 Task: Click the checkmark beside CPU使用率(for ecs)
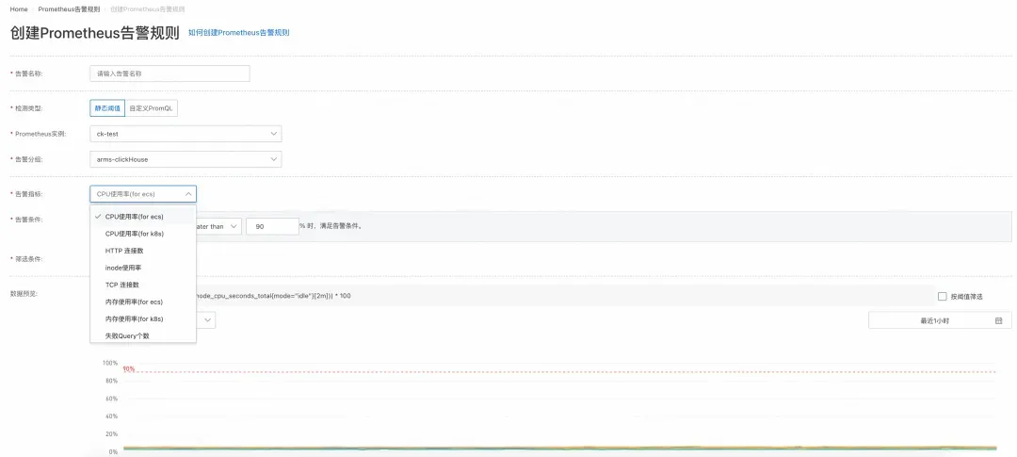pyautogui.click(x=97, y=216)
